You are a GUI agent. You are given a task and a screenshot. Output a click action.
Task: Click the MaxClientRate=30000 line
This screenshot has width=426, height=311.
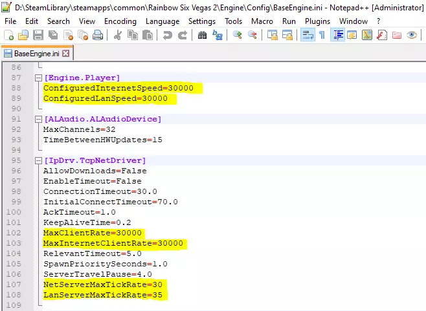click(93, 233)
